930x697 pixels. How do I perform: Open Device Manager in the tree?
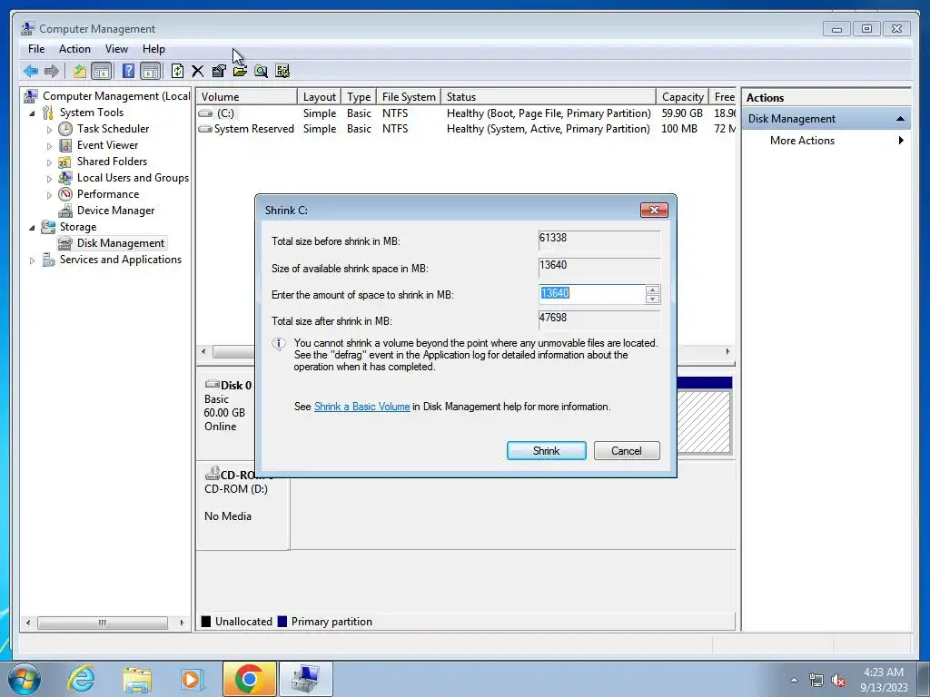[115, 211]
